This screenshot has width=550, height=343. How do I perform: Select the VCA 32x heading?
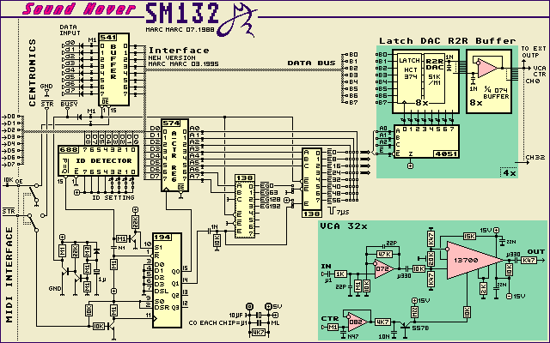[344, 225]
